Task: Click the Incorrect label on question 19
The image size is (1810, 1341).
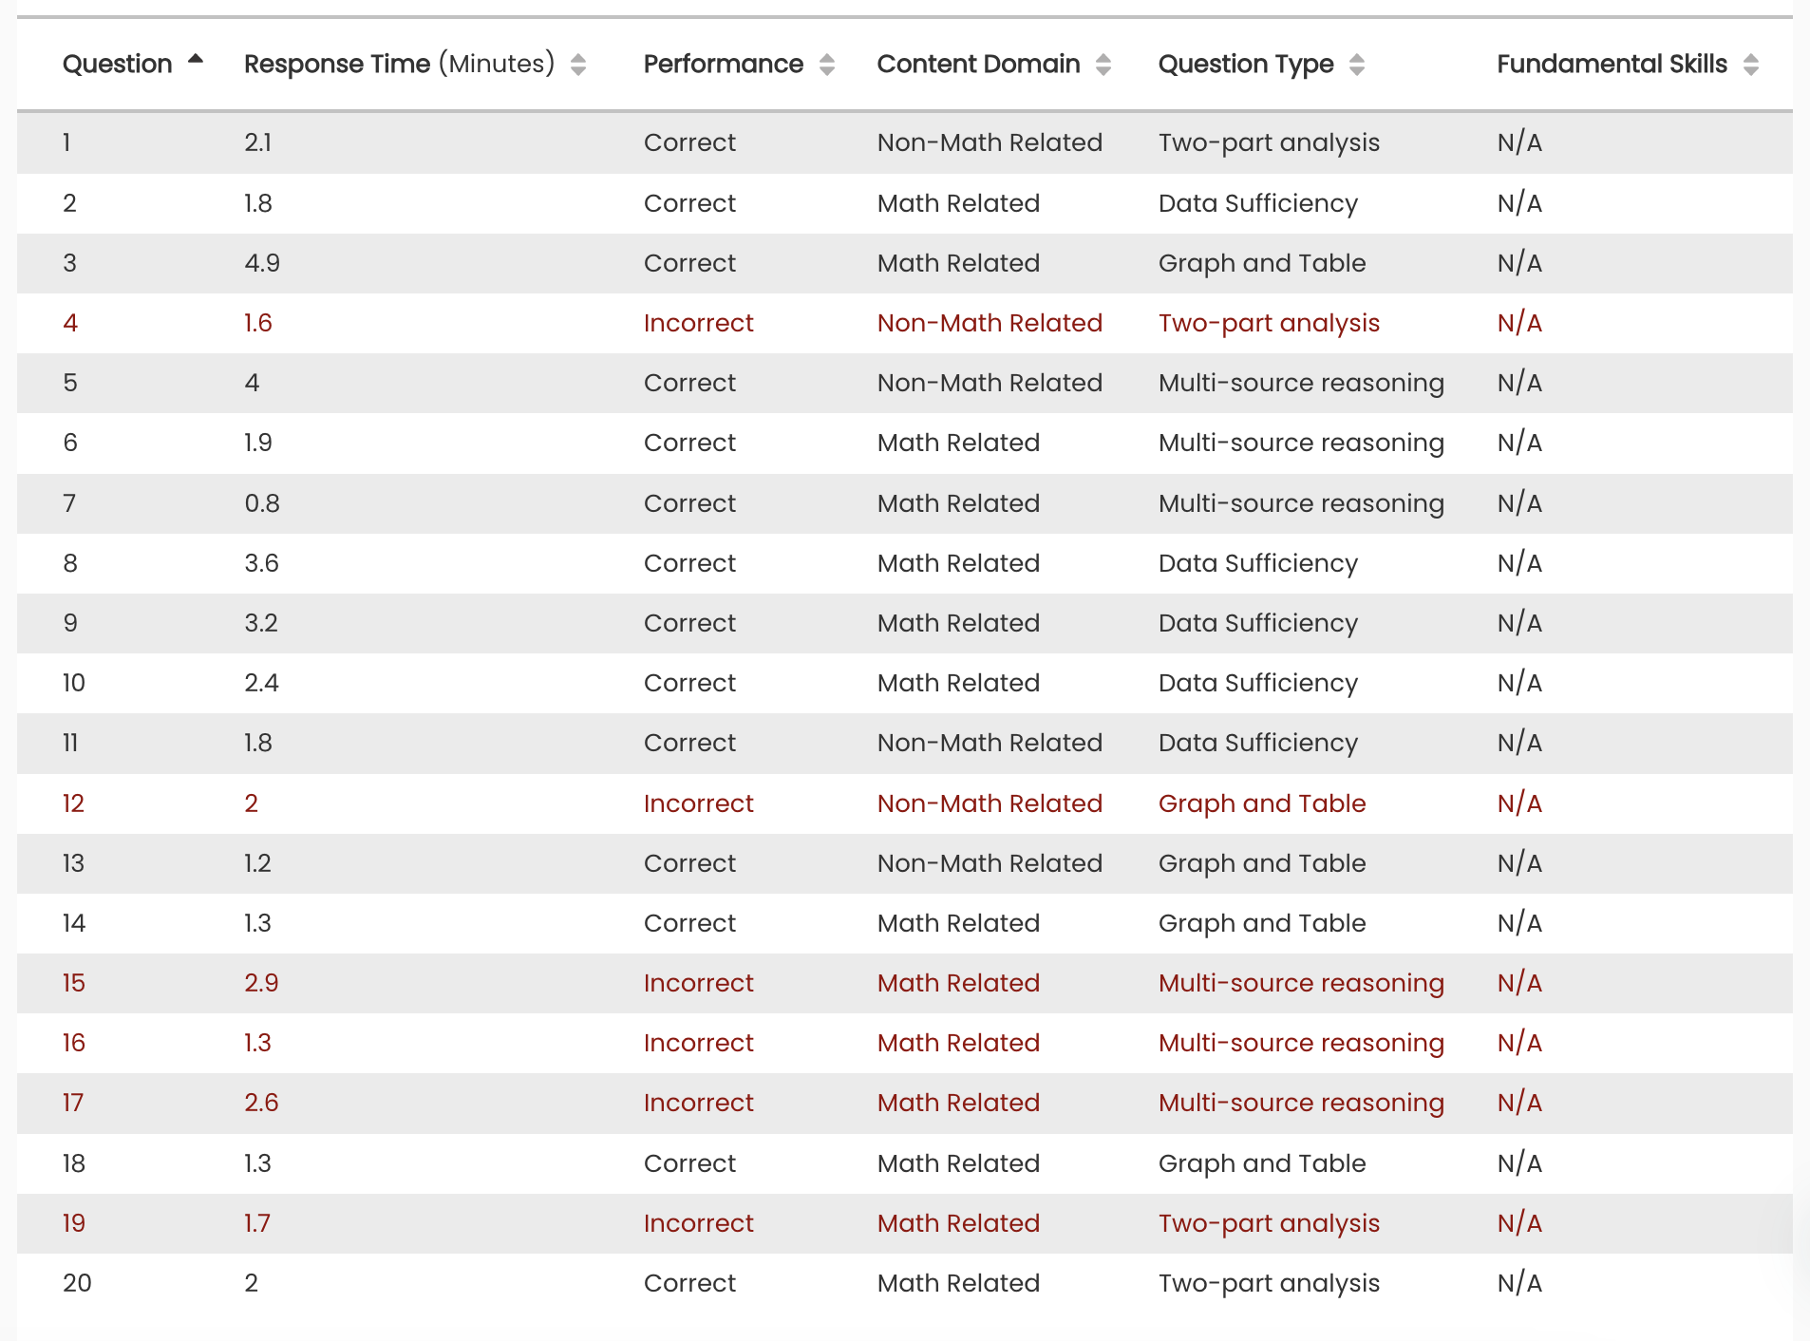Action: [698, 1223]
